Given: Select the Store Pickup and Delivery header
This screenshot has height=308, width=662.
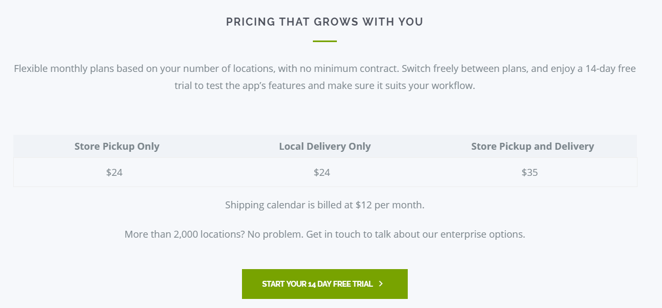Looking at the screenshot, I should [x=532, y=146].
